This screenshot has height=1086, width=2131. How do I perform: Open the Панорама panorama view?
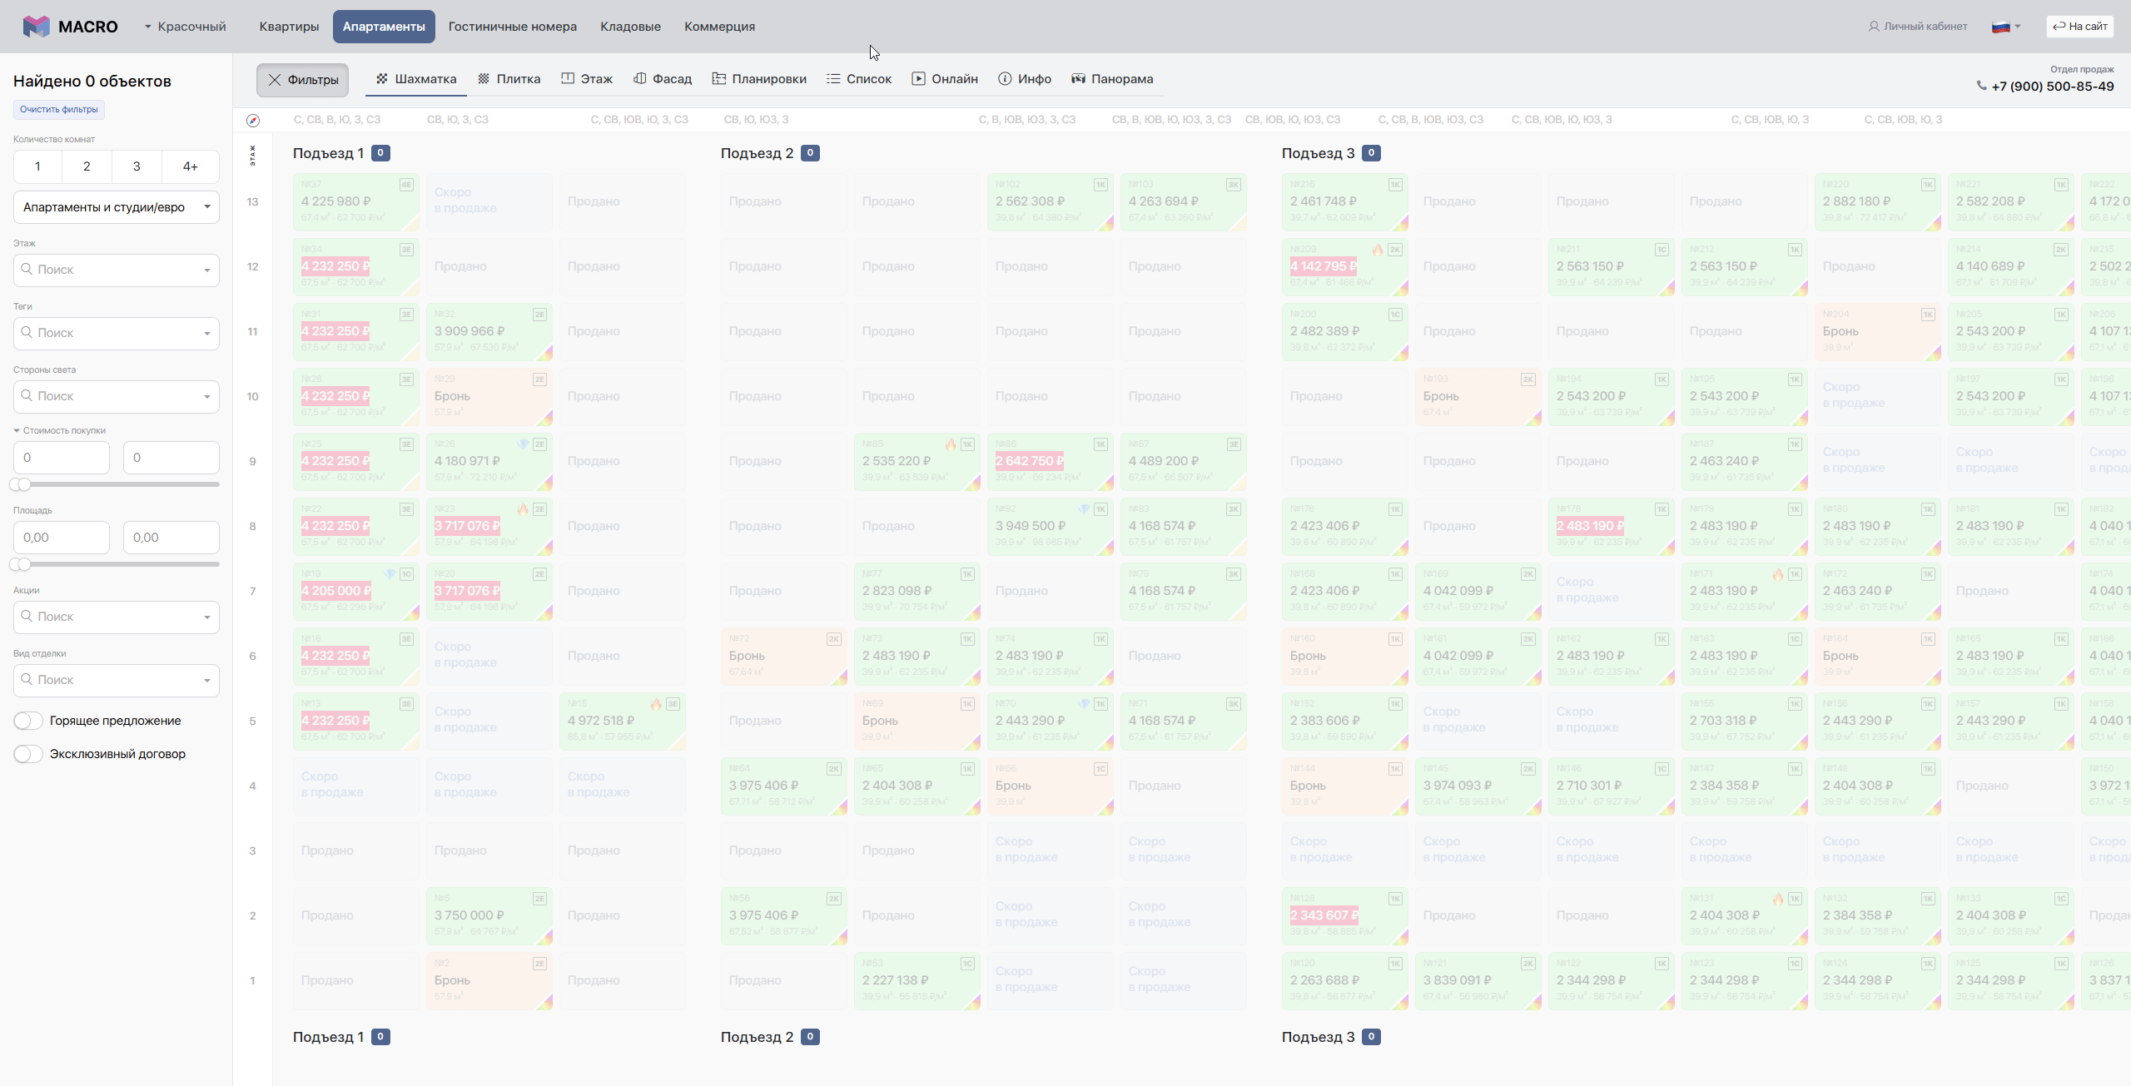1112,79
